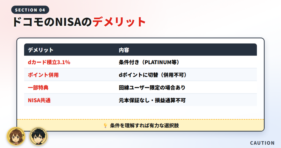
Task: Click the yellow summary banner background
Action: 140,125
